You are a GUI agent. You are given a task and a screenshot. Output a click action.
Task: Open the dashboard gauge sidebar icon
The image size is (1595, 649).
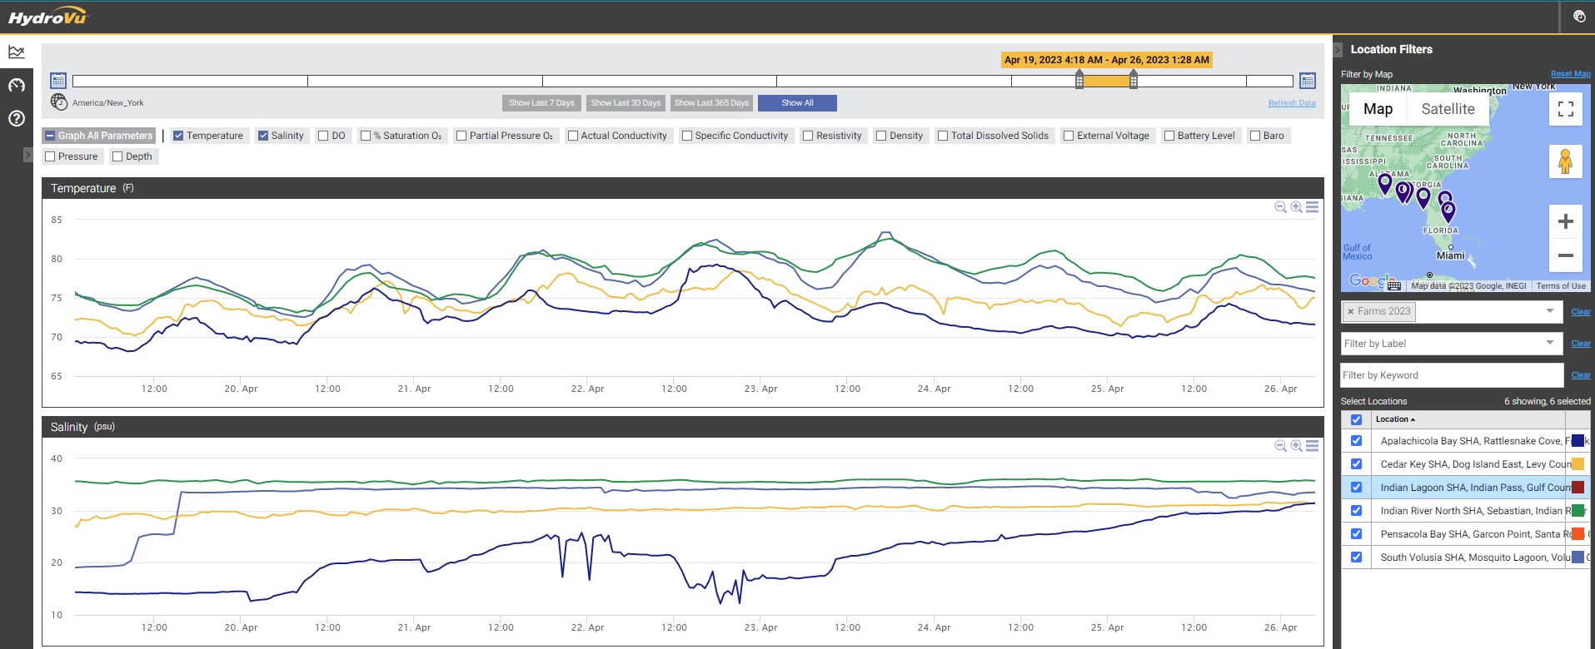point(17,85)
